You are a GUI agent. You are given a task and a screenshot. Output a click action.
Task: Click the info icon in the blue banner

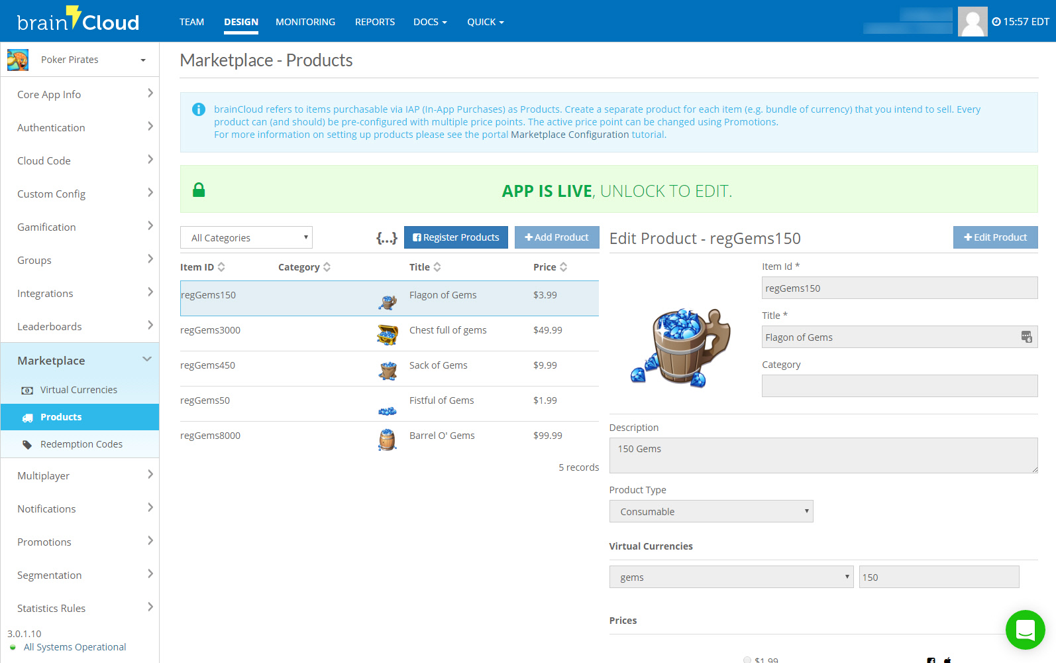[199, 109]
